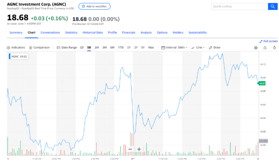Image resolution: width=279 pixels, height=164 pixels.
Task: Click Add to watchlist button
Action: point(95,7)
